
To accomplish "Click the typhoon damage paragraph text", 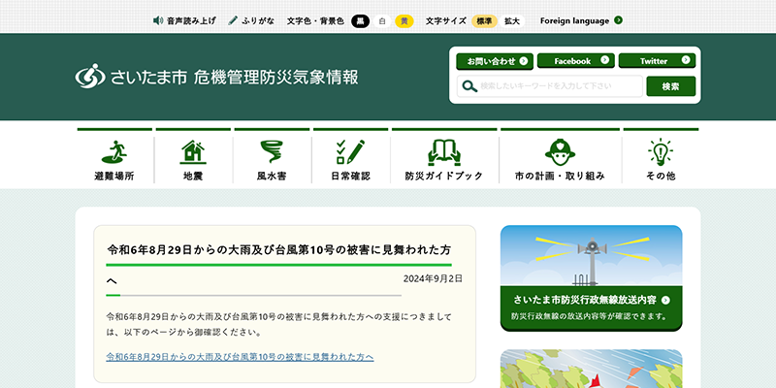I will 279,324.
